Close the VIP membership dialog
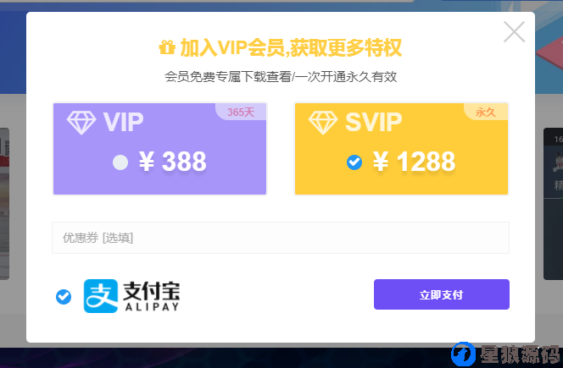563x368 pixels. pyautogui.click(x=514, y=31)
